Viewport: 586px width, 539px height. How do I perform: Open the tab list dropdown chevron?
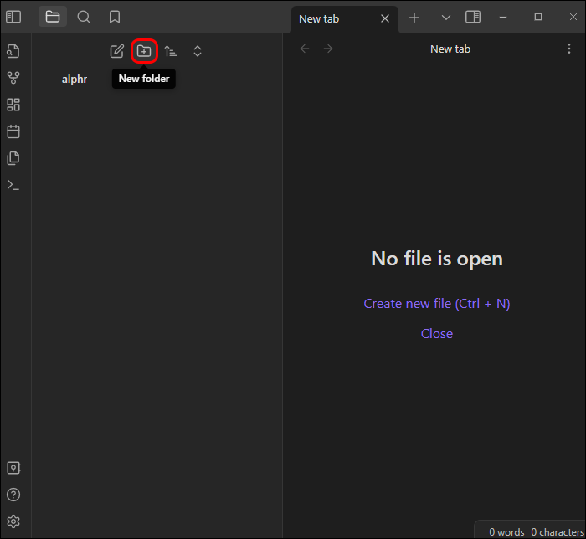pyautogui.click(x=446, y=18)
